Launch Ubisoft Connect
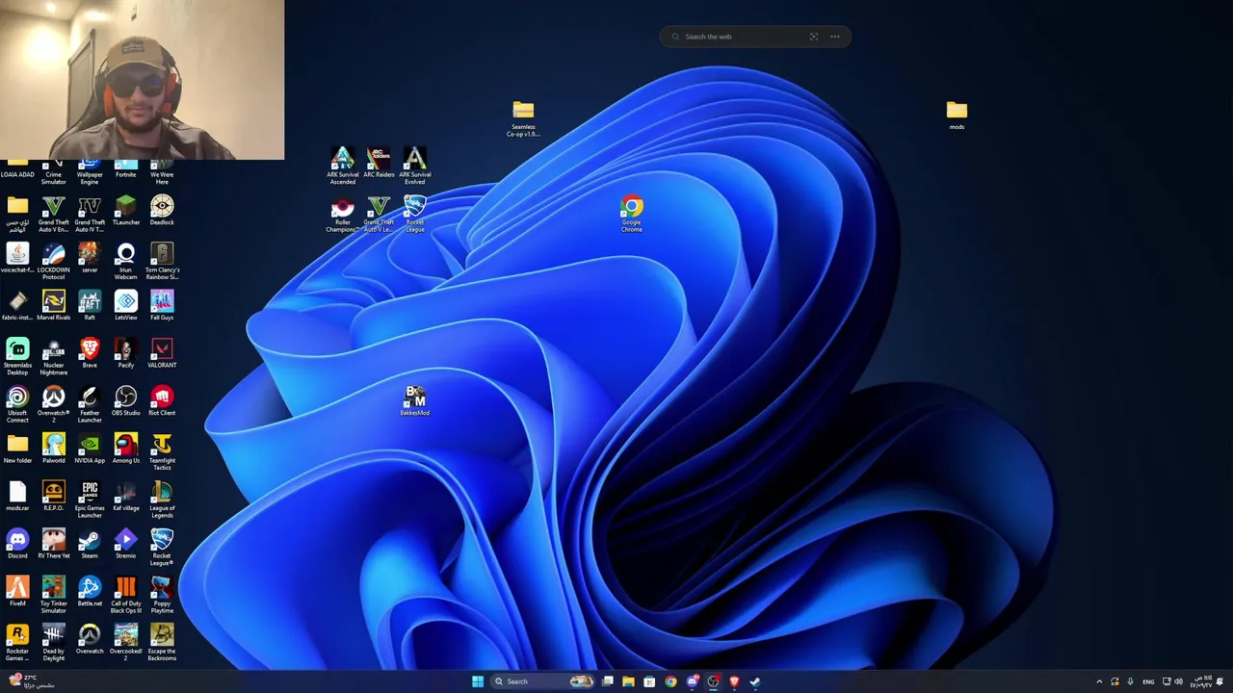The image size is (1233, 693). pyautogui.click(x=17, y=404)
